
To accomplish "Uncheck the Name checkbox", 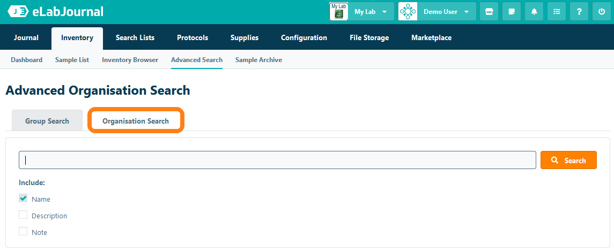I will coord(23,198).
